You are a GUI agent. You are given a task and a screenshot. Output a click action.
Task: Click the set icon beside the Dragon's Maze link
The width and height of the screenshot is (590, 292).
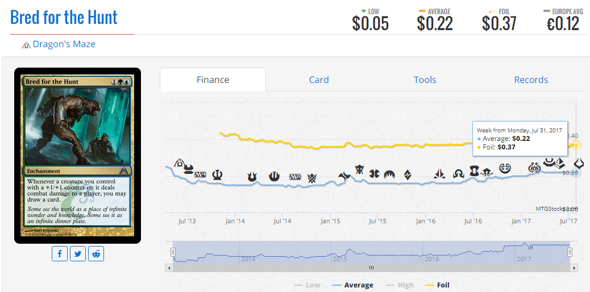pyautogui.click(x=26, y=45)
